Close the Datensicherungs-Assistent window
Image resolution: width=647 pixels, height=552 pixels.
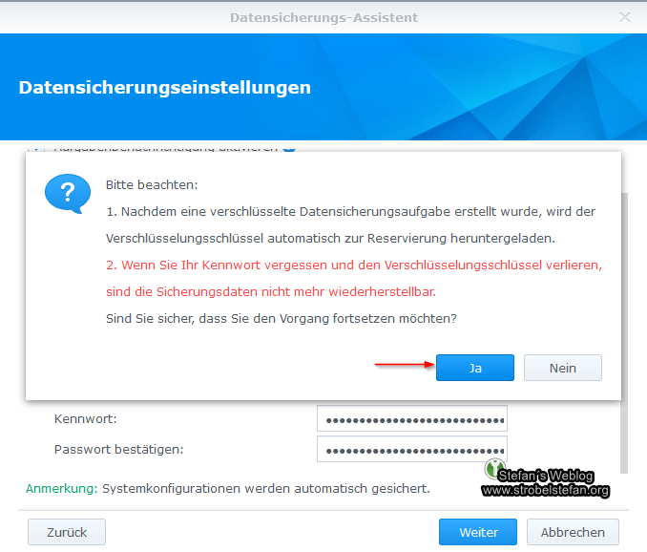(x=625, y=17)
